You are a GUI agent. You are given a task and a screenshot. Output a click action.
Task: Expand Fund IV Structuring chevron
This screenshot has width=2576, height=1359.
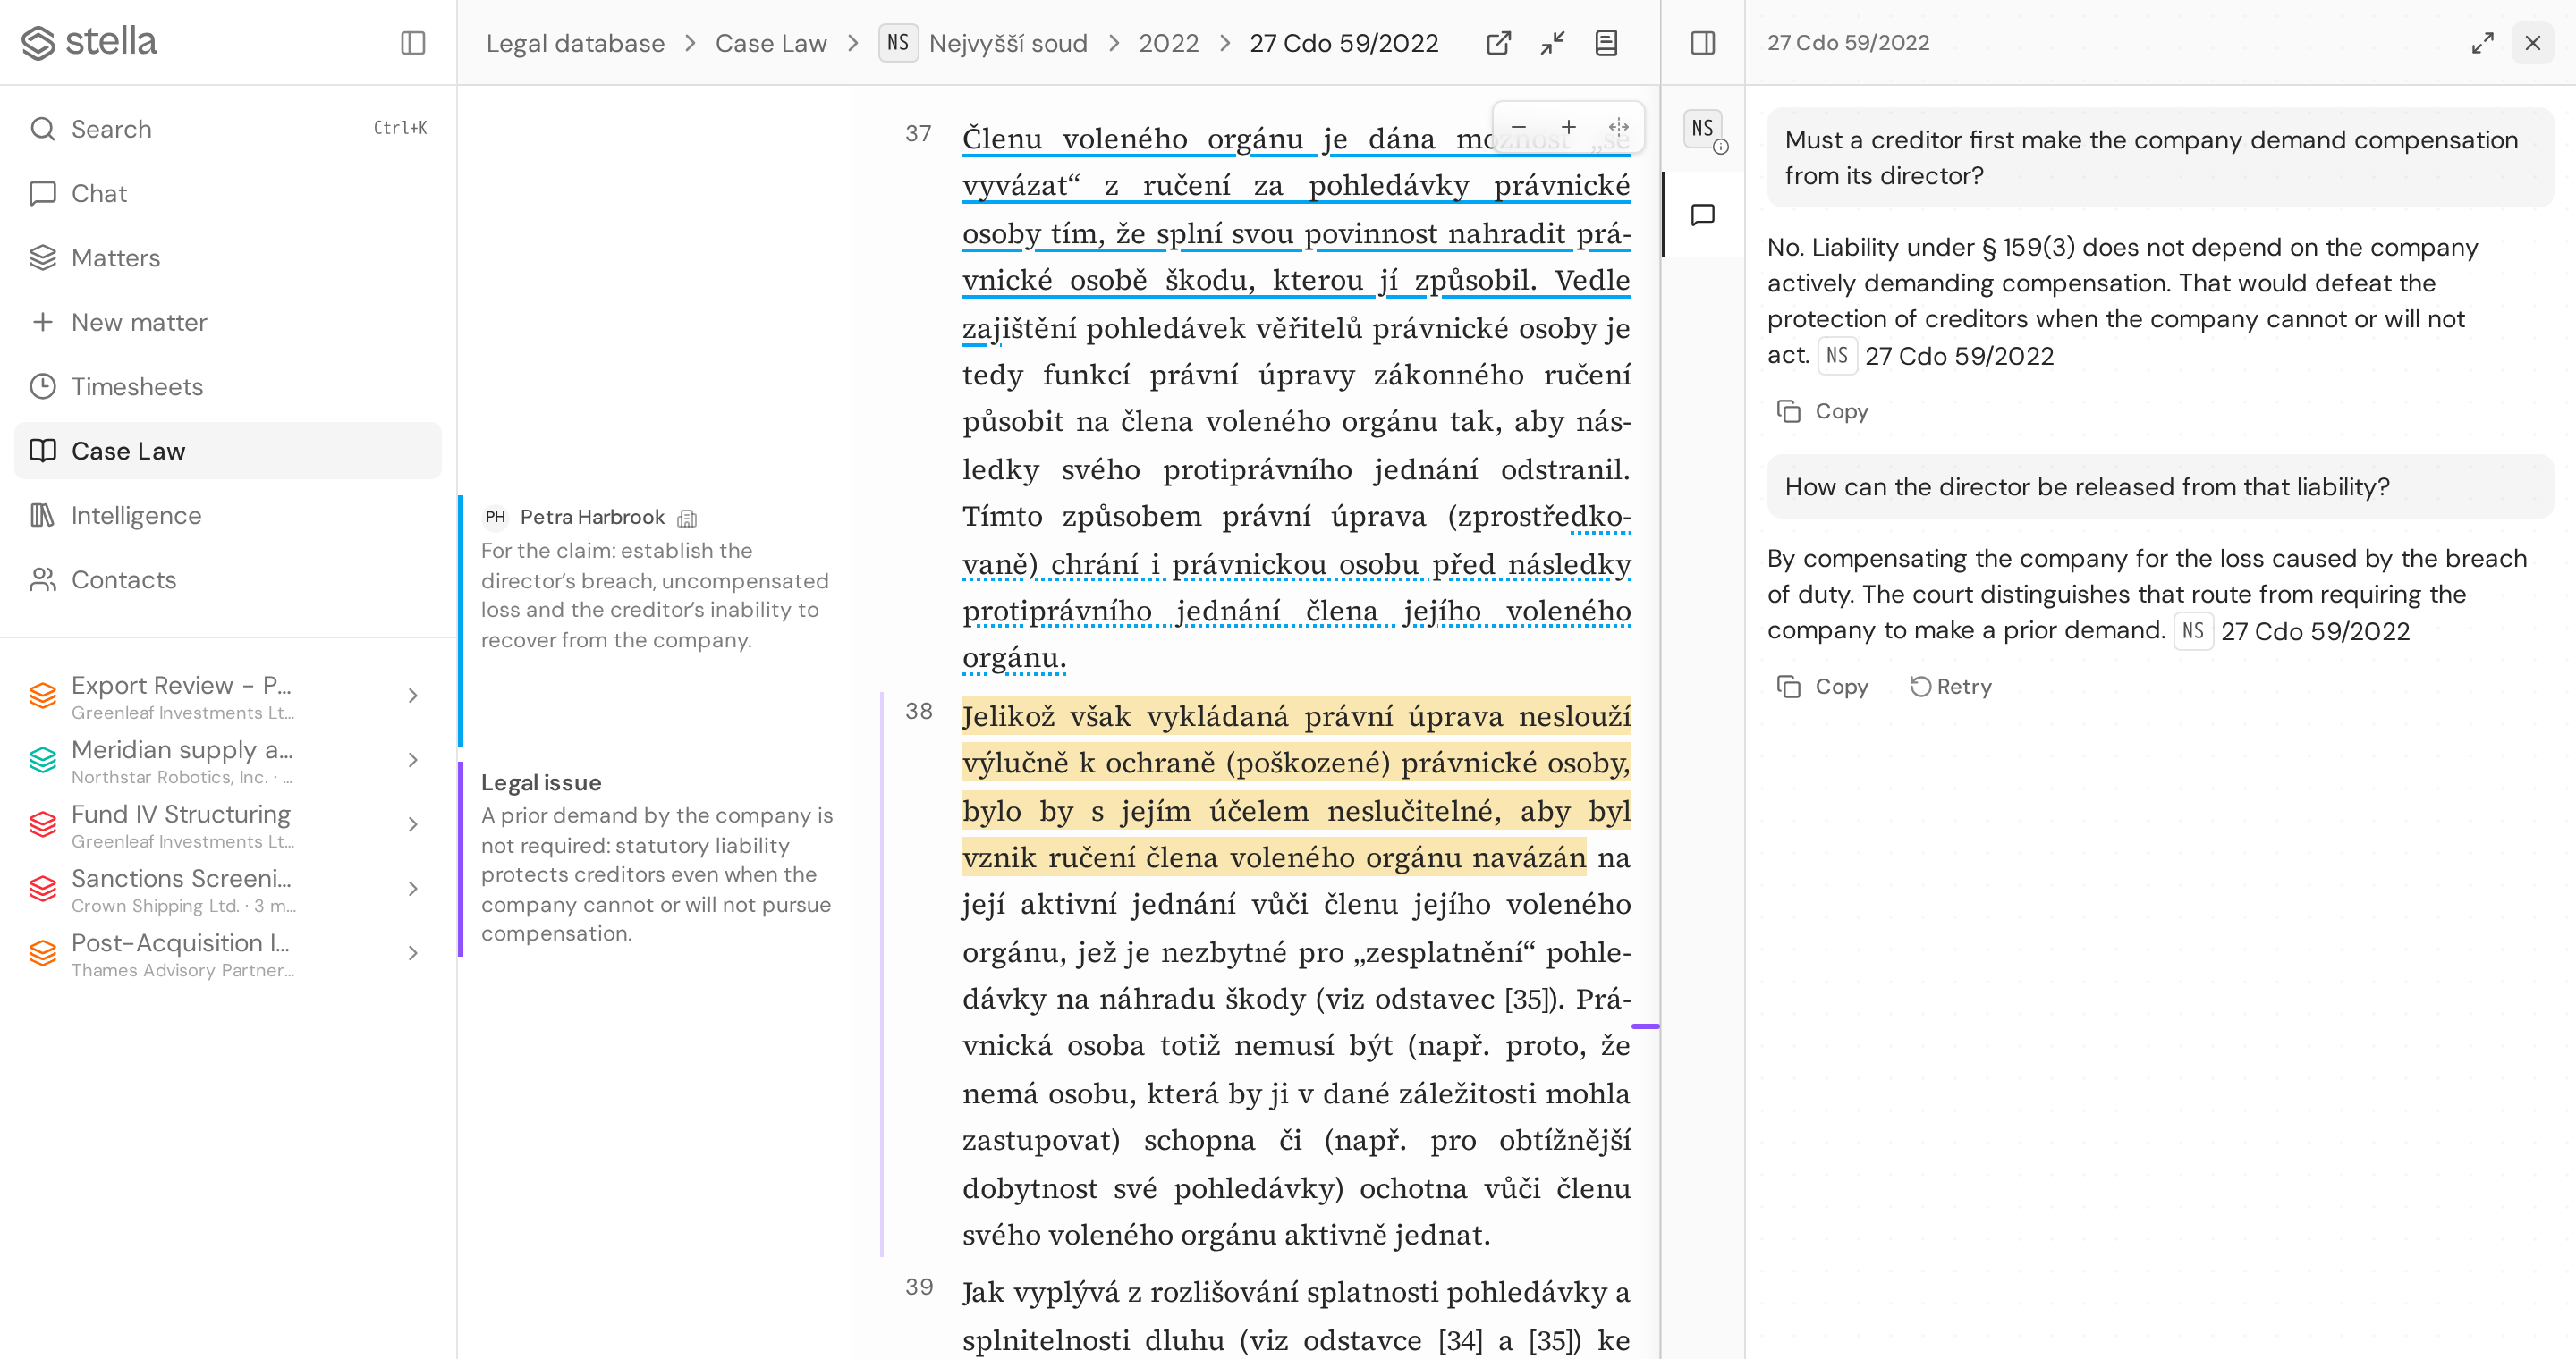coord(413,824)
